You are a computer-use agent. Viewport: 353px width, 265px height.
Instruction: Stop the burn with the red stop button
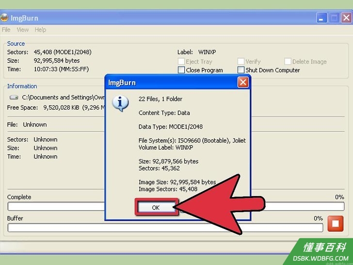coord(336,224)
